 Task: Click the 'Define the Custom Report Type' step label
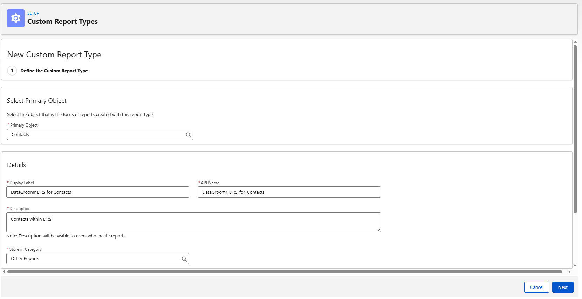pyautogui.click(x=54, y=71)
